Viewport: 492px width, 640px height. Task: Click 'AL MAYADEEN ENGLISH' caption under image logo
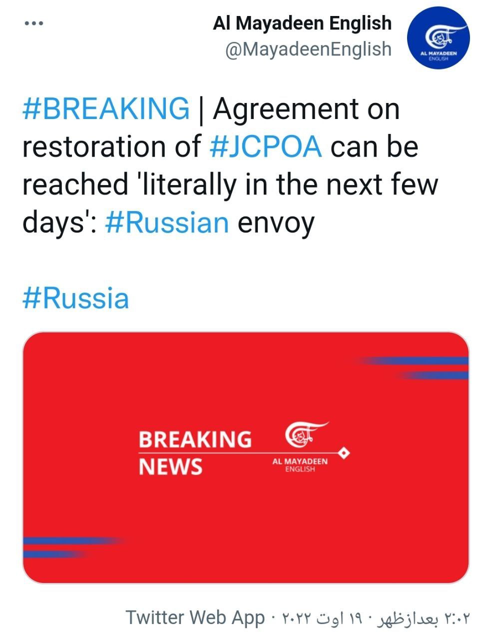(x=300, y=465)
